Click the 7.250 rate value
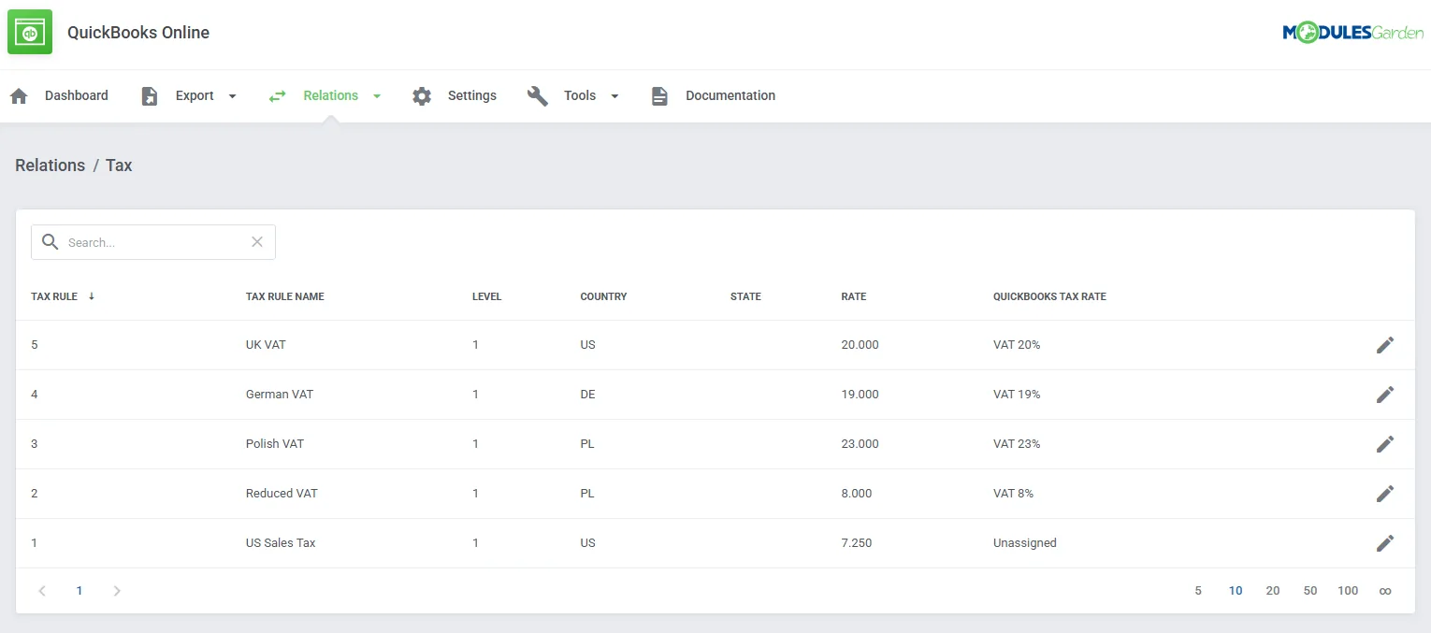 coord(857,543)
